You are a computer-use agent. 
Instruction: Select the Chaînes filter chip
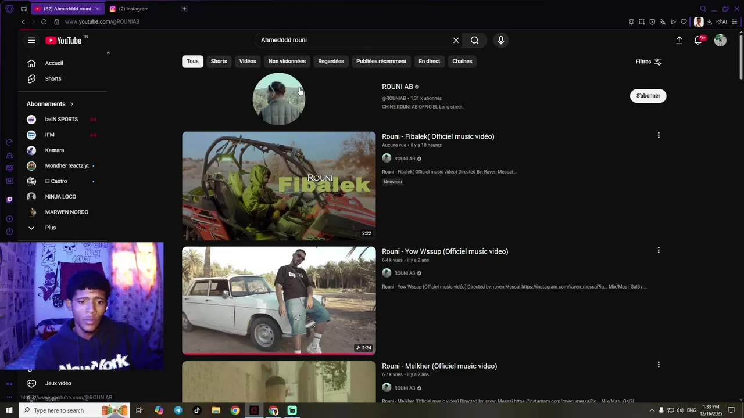462,61
